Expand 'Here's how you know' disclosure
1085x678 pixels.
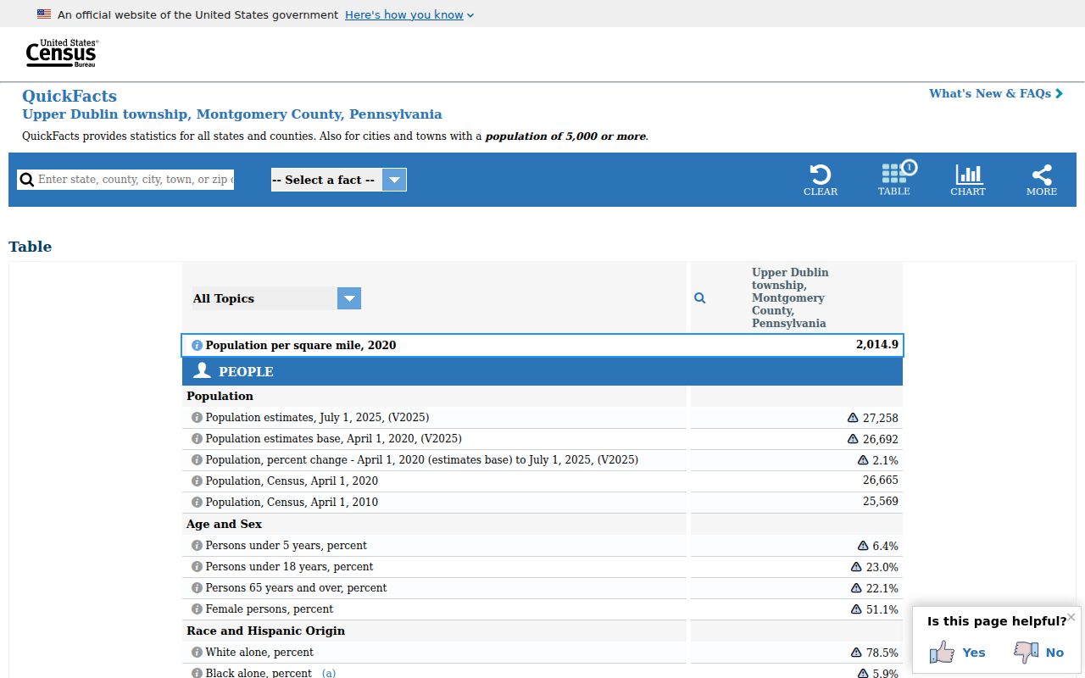click(x=409, y=14)
